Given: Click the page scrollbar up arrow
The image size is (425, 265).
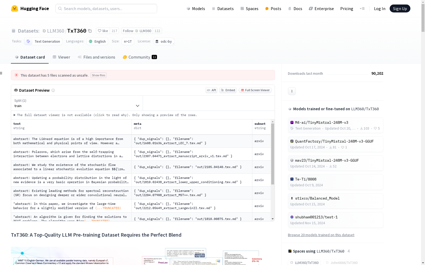Looking at the screenshot, I should (x=423, y=2).
